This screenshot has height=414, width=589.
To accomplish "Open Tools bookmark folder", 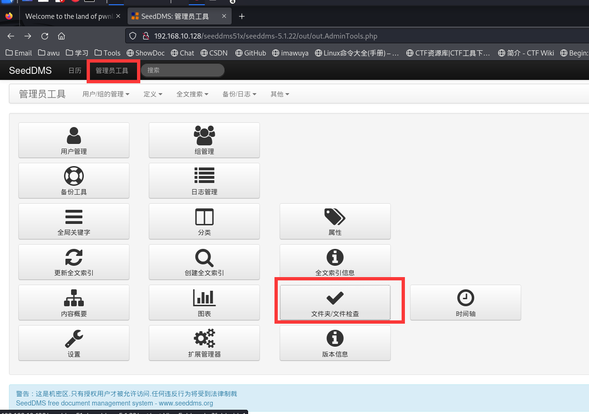I will [107, 53].
